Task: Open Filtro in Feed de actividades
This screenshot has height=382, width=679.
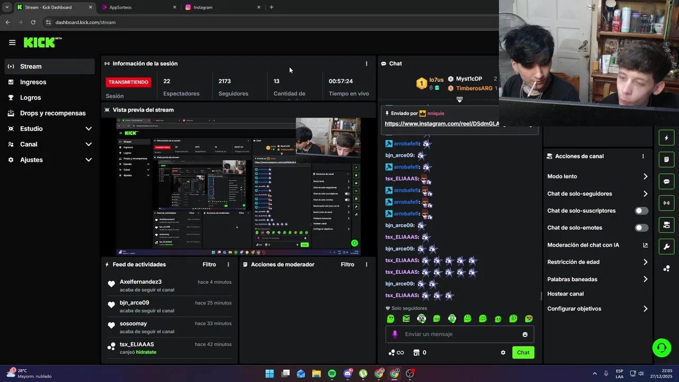Action: (x=209, y=264)
